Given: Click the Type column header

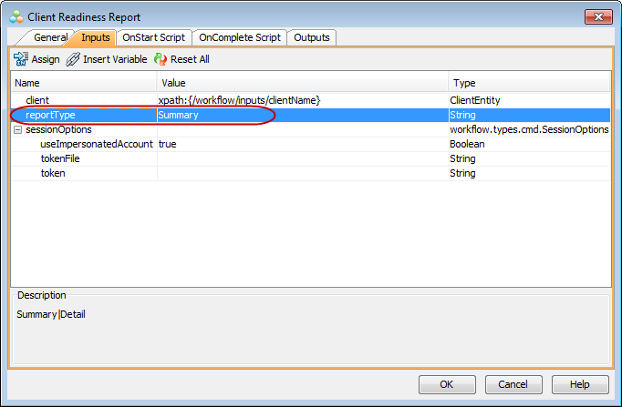Looking at the screenshot, I should point(529,83).
